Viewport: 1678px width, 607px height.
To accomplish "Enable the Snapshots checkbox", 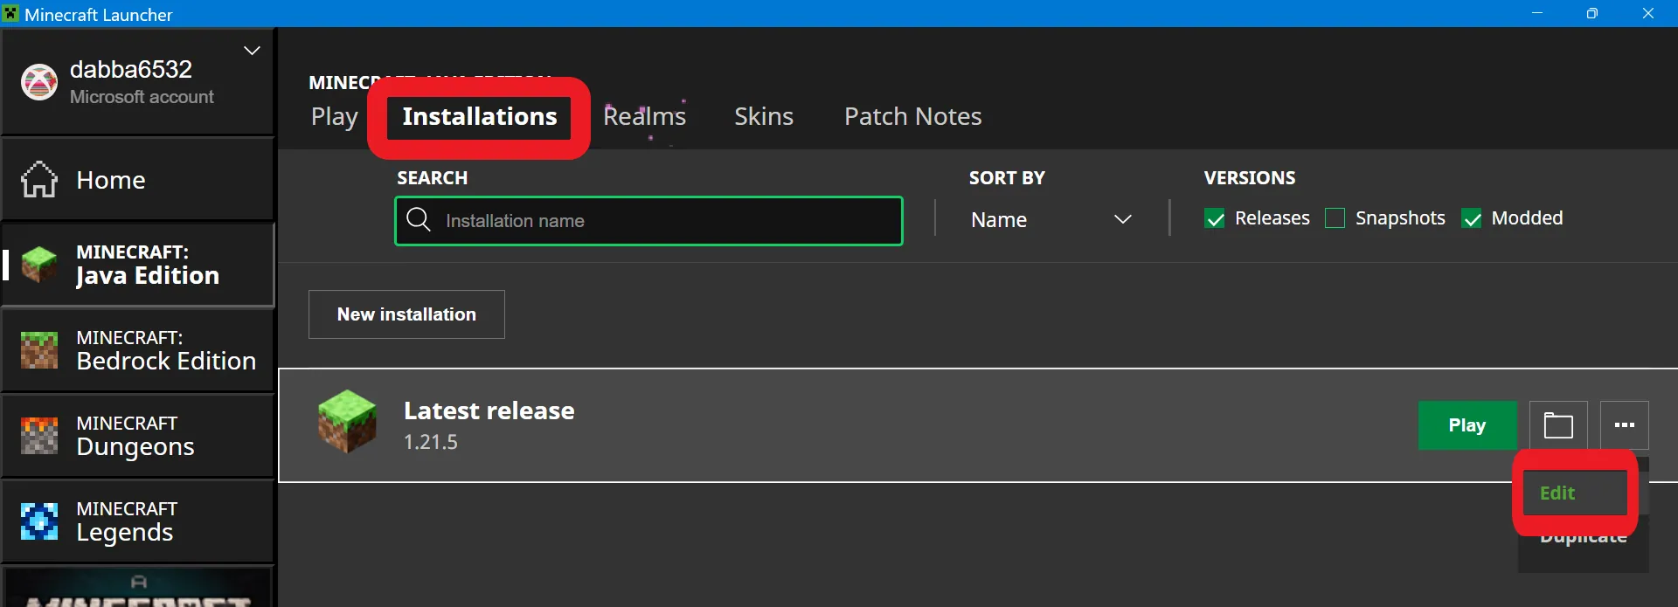I will [x=1335, y=218].
